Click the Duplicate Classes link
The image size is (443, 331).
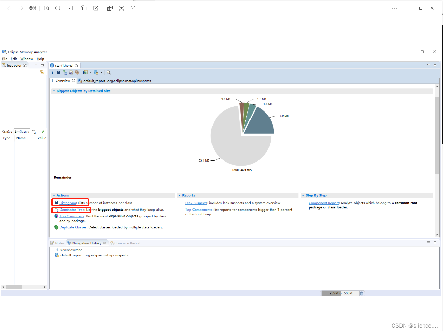[x=73, y=227]
